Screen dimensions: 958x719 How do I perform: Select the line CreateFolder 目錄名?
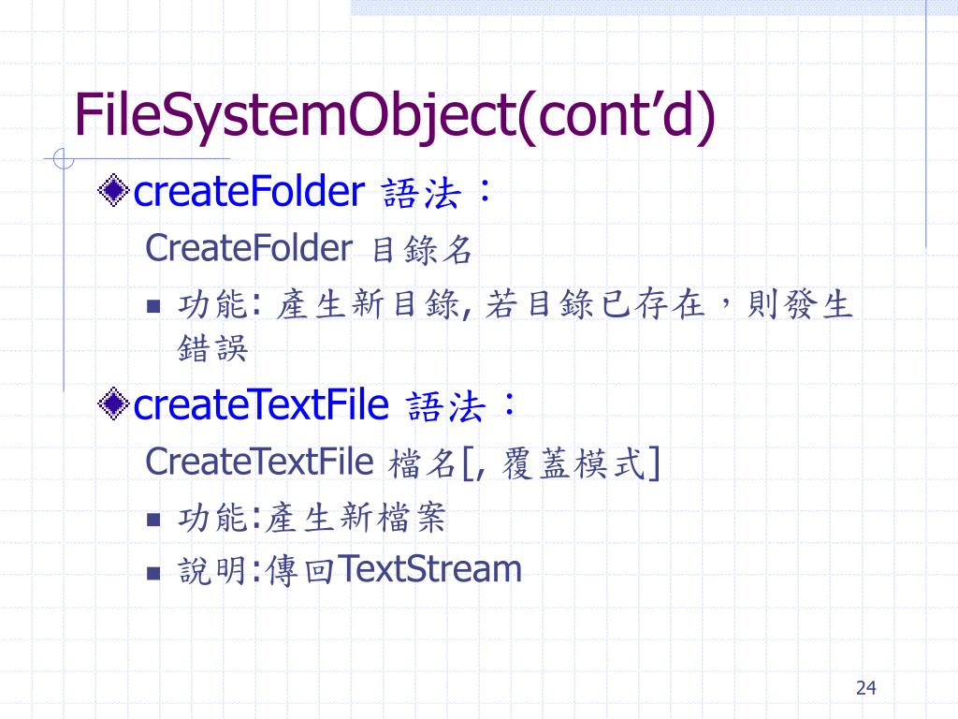(x=309, y=249)
